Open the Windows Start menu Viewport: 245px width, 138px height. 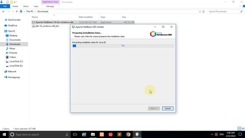point(4,135)
